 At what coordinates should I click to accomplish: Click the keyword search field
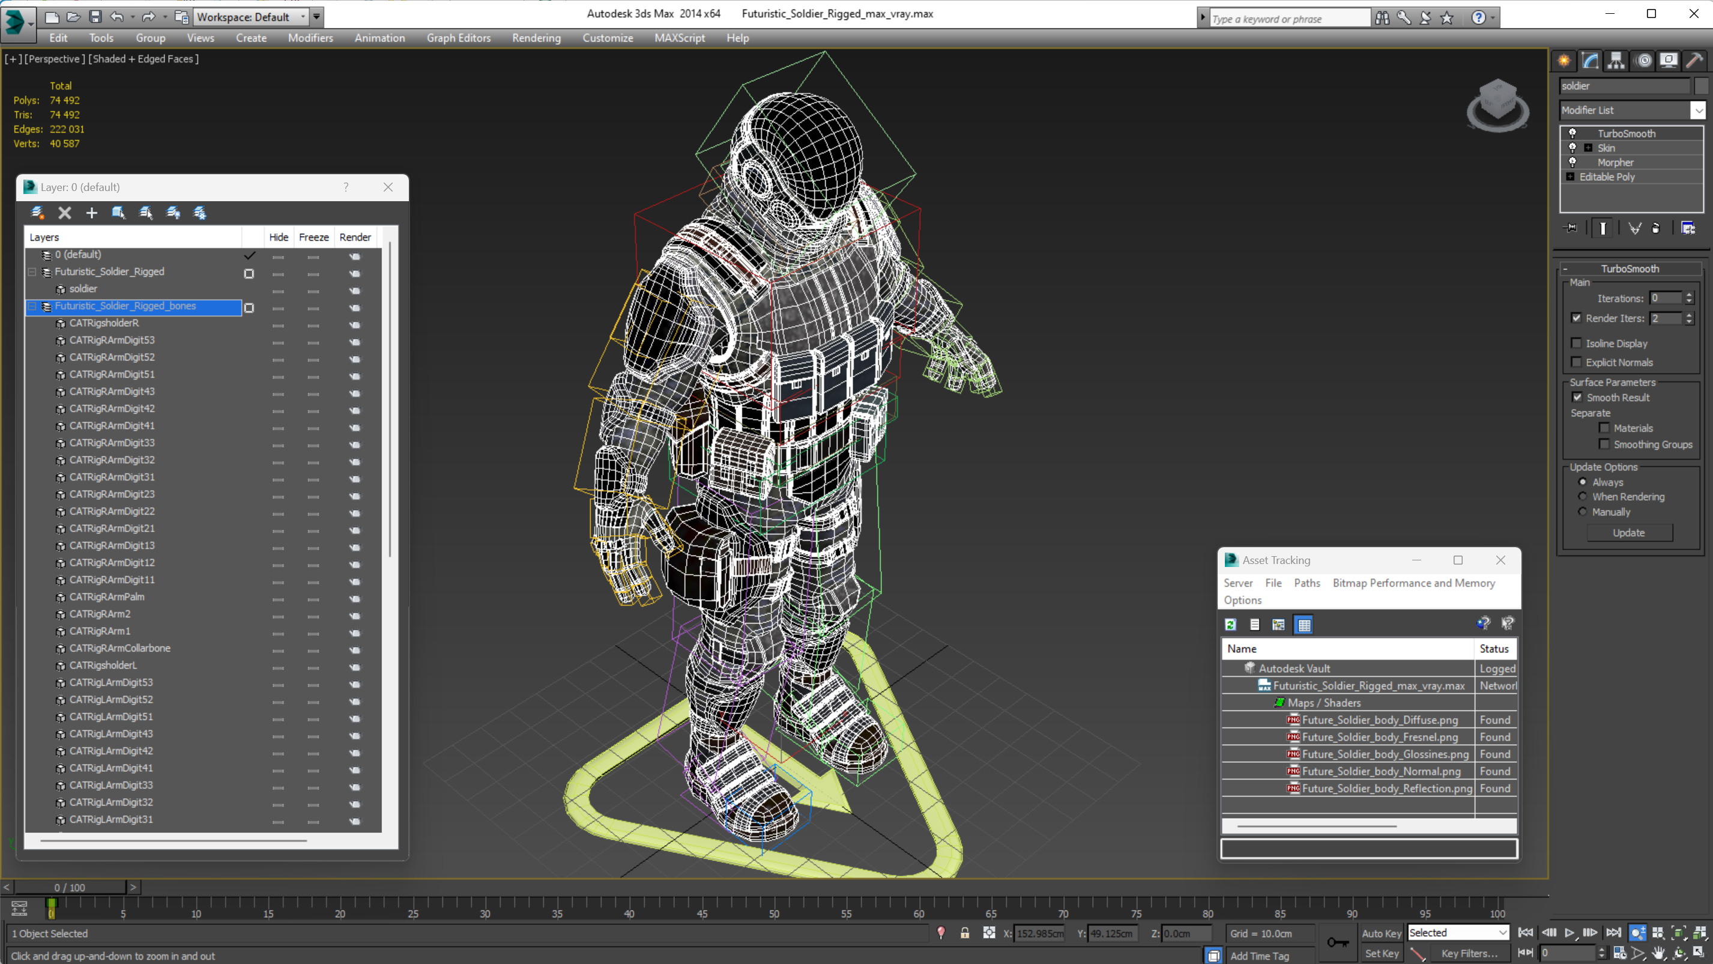(1290, 19)
